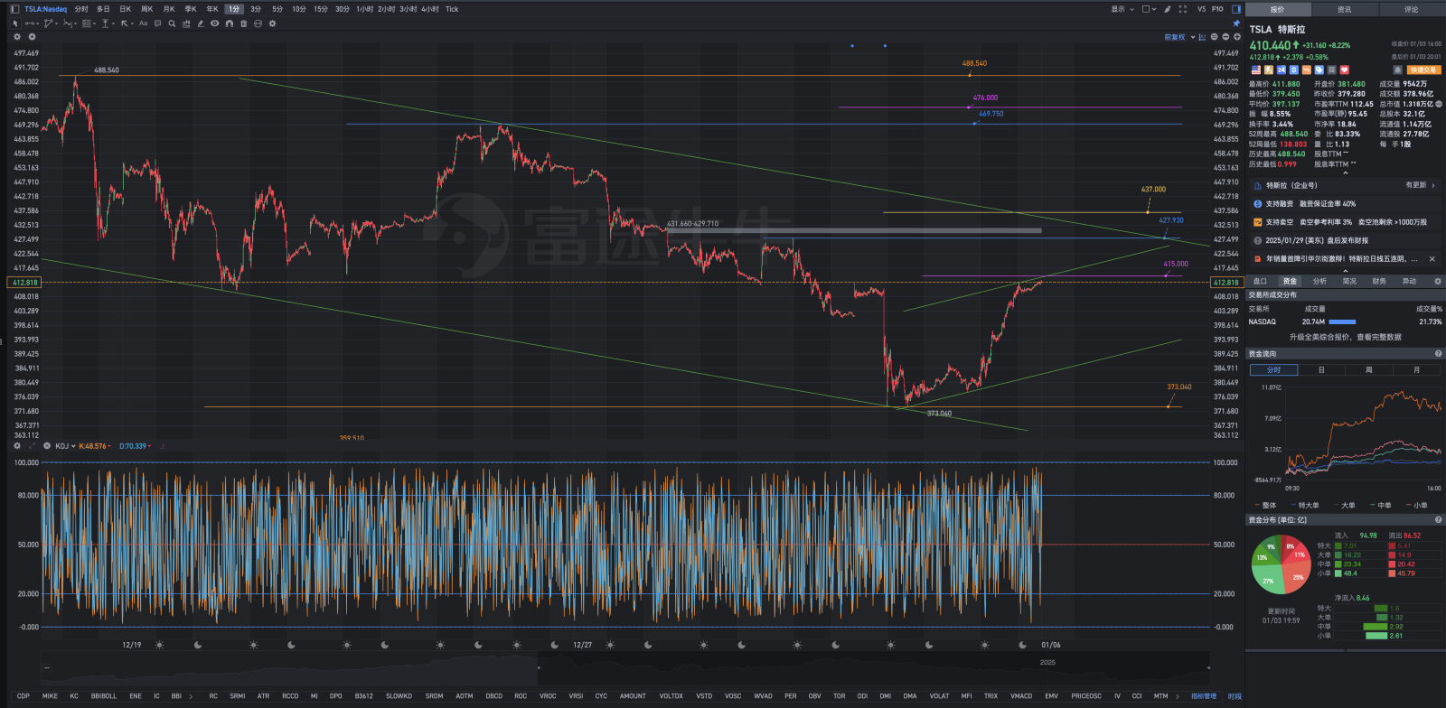
Task: Toggle the left sidebar panel icon
Action: click(x=14, y=9)
